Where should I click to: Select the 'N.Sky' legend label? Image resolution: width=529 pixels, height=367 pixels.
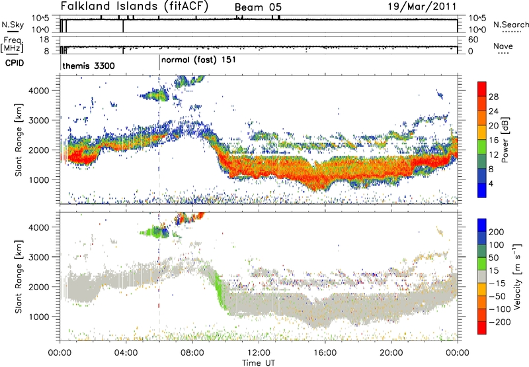pos(13,25)
